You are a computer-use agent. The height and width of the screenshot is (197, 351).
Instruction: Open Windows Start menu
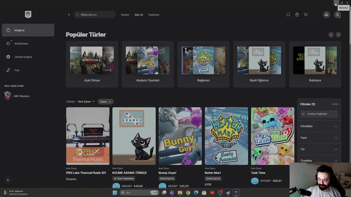pos(115,193)
